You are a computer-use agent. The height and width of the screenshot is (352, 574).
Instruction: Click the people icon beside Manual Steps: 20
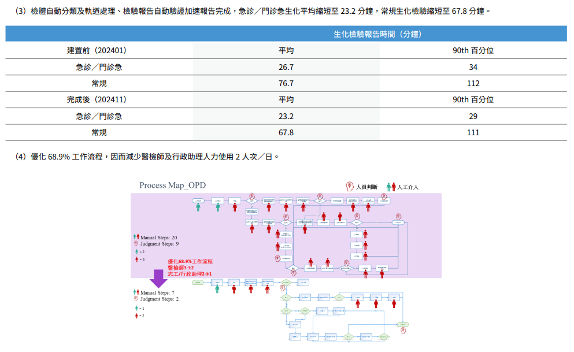[136, 237]
